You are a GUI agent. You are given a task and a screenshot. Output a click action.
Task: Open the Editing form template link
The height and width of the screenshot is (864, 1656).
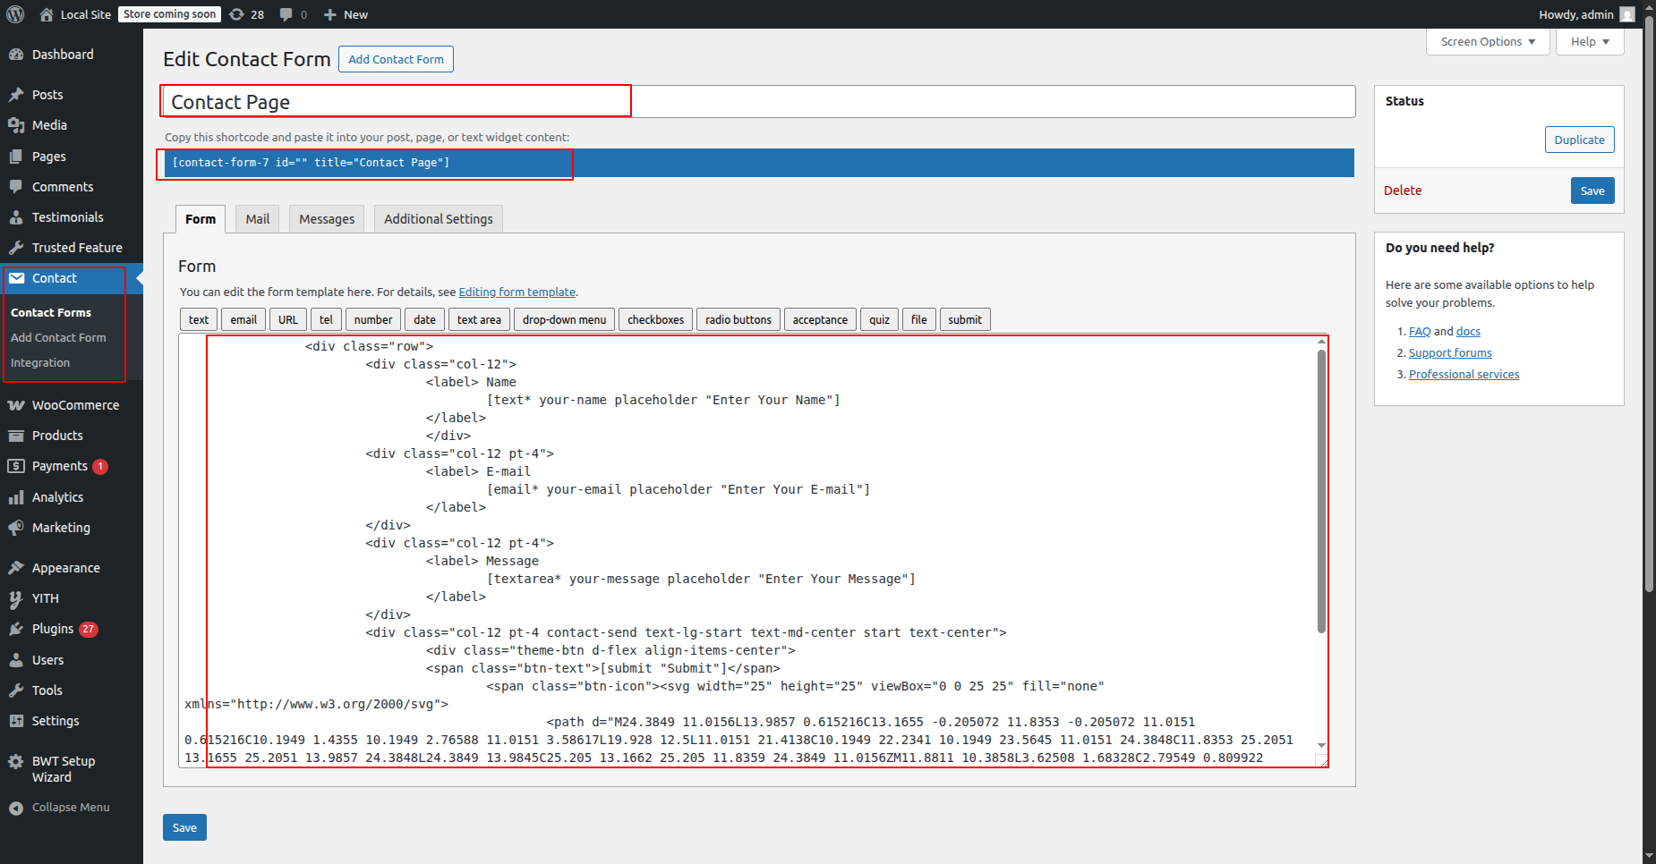(x=516, y=292)
